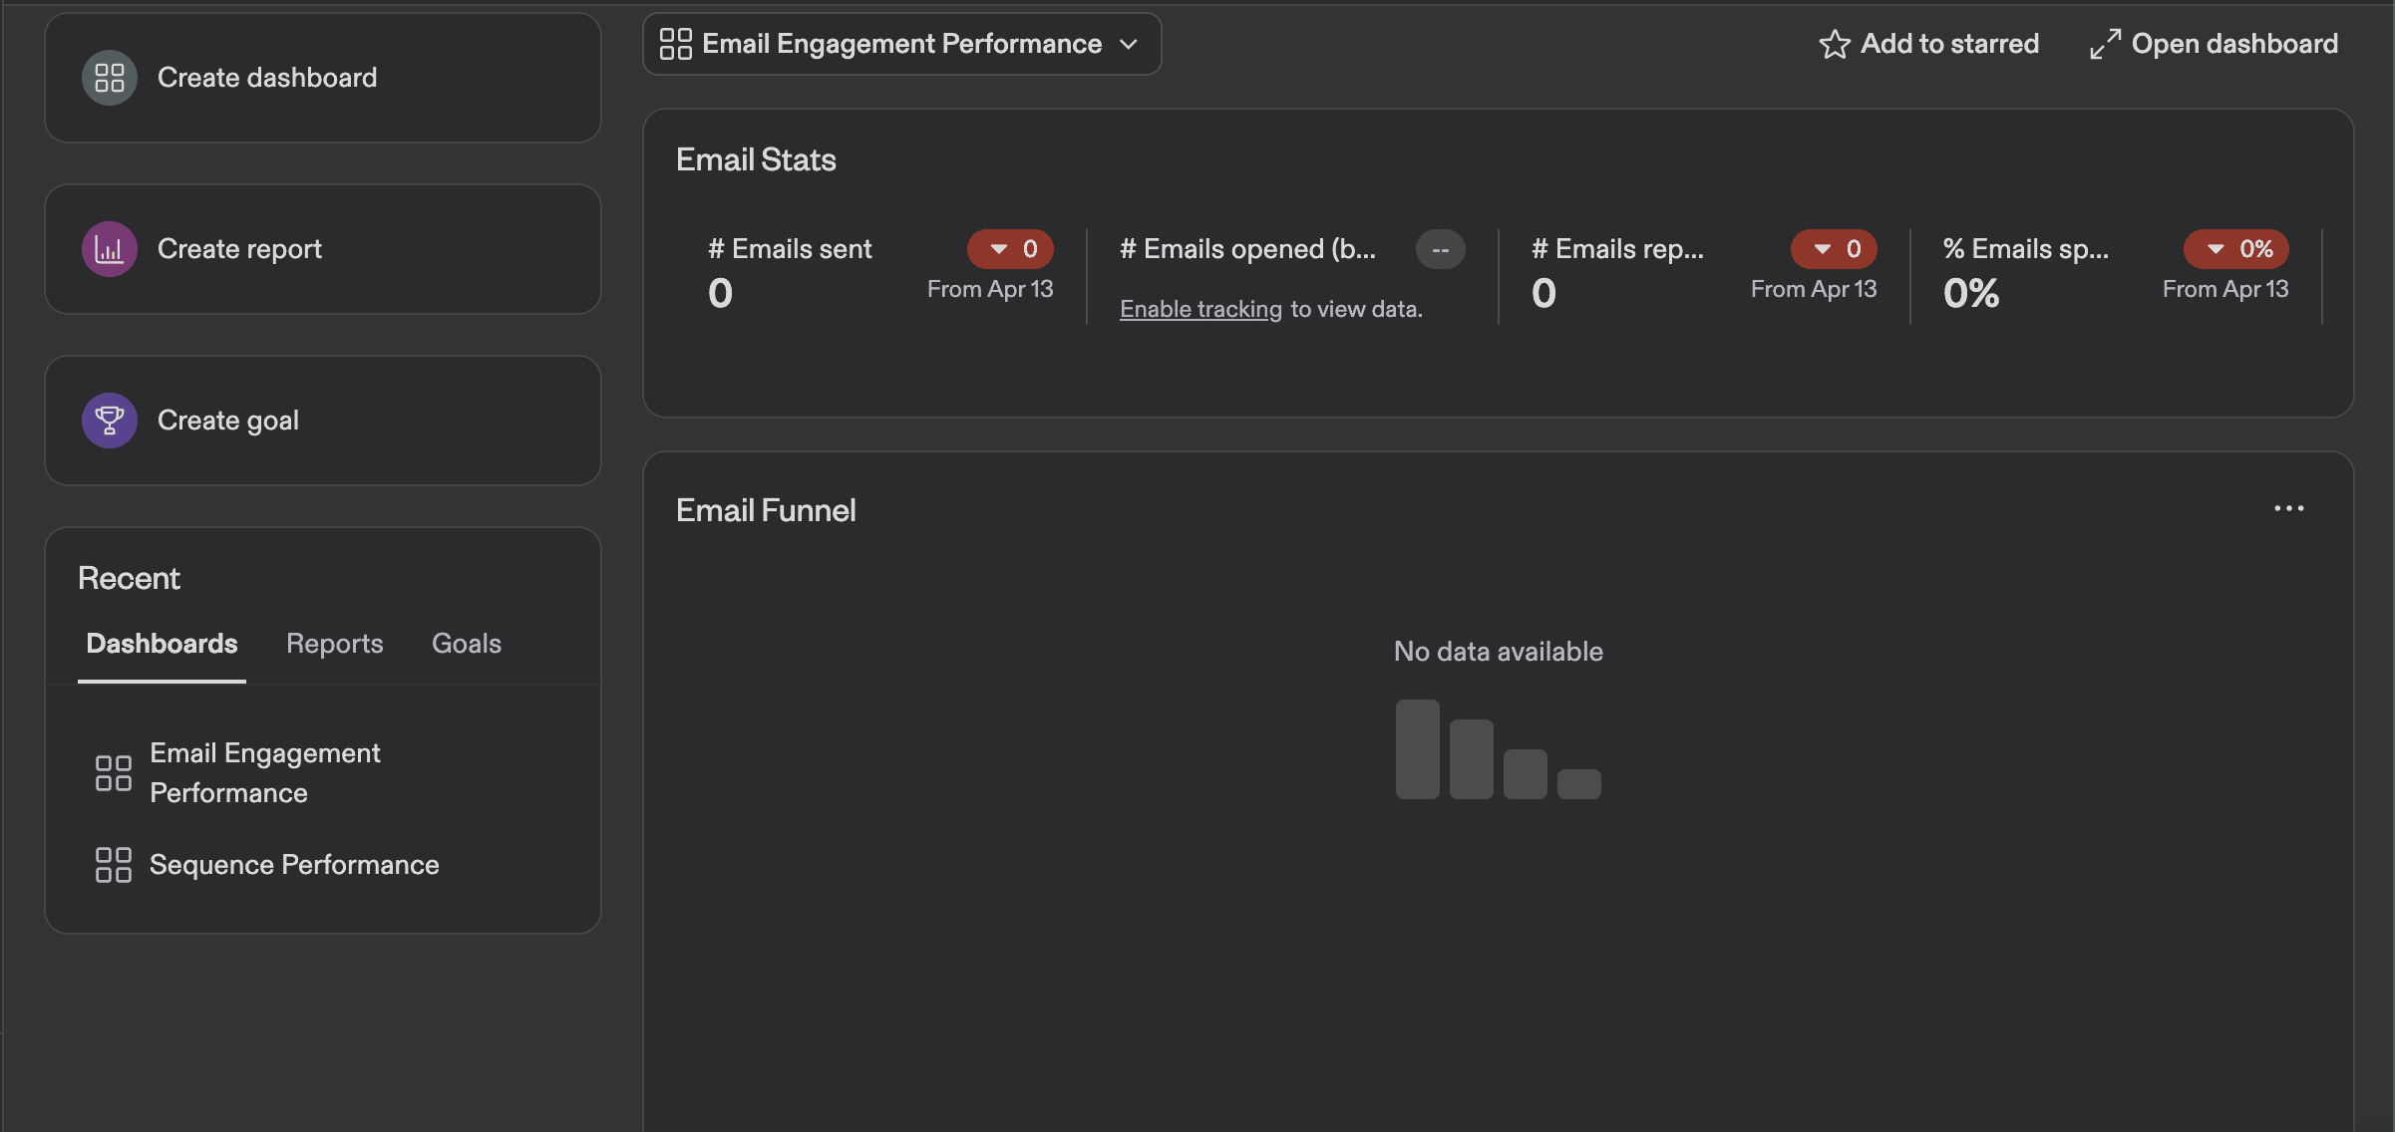2395x1132 pixels.
Task: Expand the 0% badge on Emails spam metric
Action: [2235, 248]
